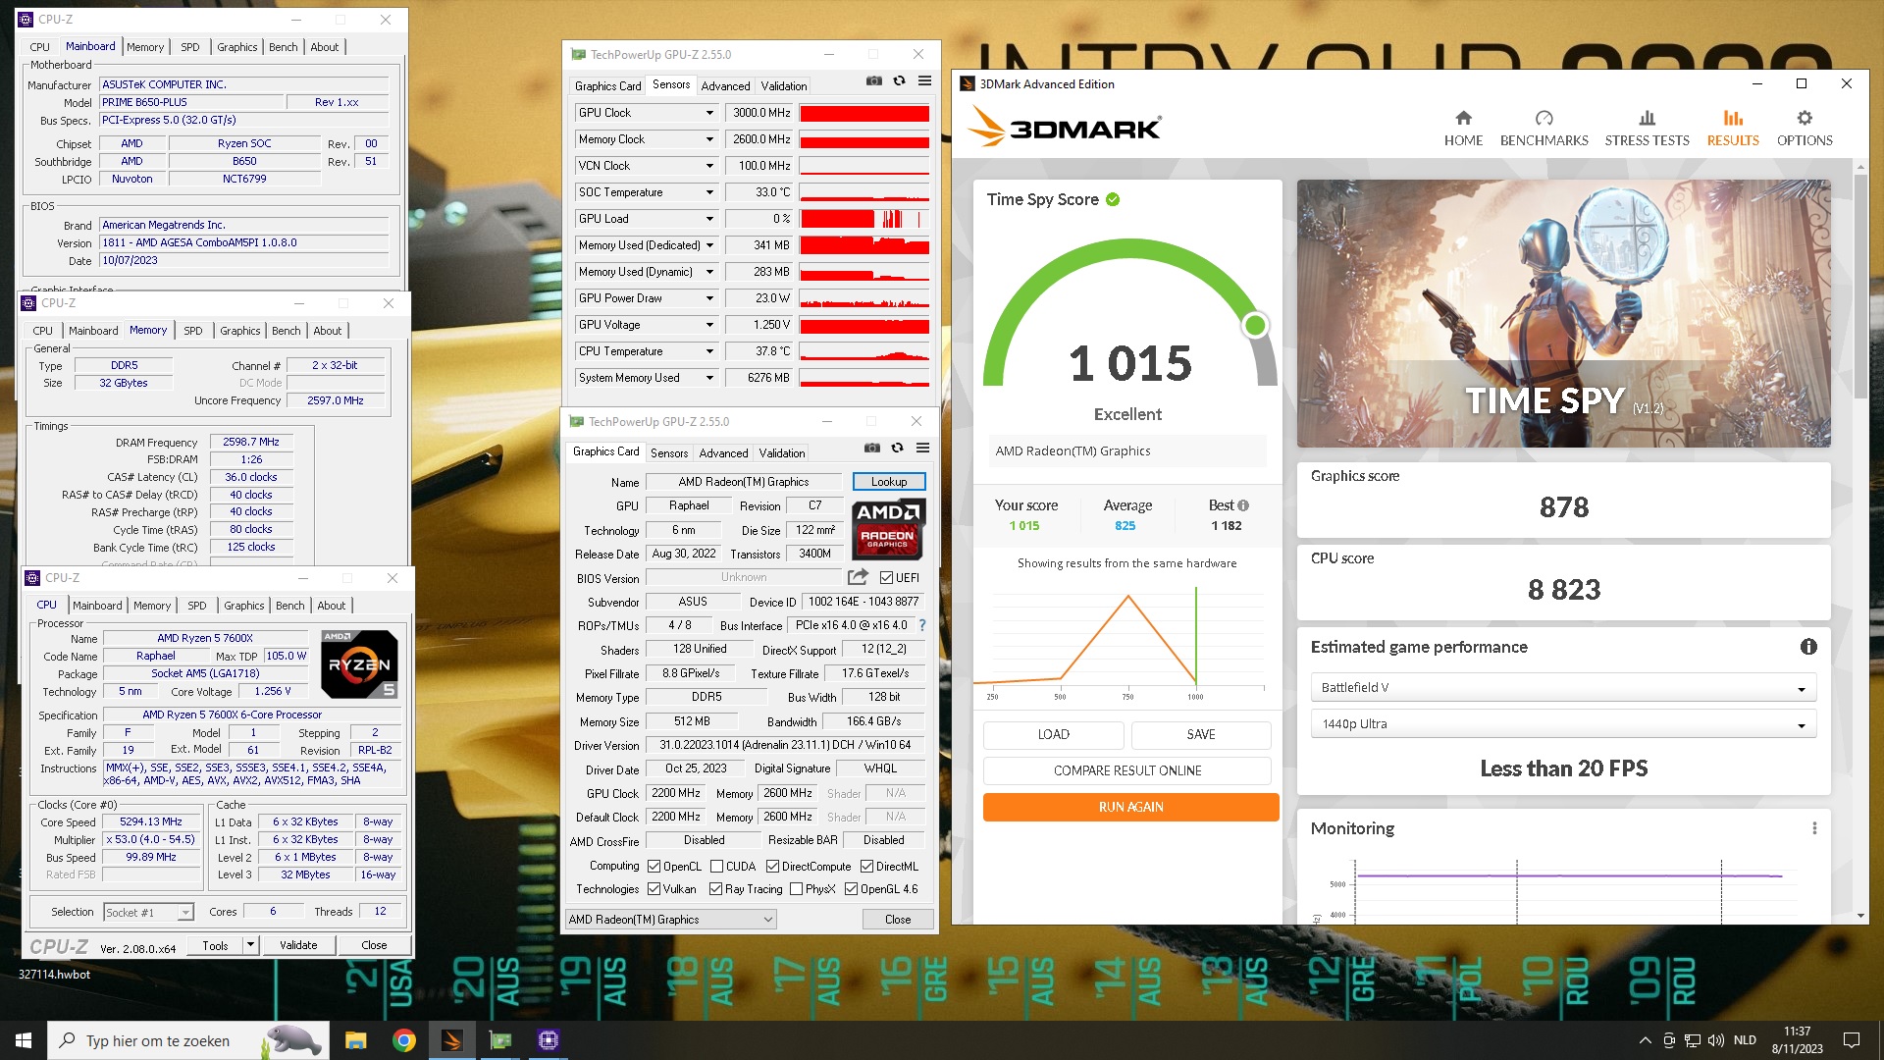Image resolution: width=1884 pixels, height=1060 pixels.
Task: Click the info icon next to Best score
Action: 1243,505
